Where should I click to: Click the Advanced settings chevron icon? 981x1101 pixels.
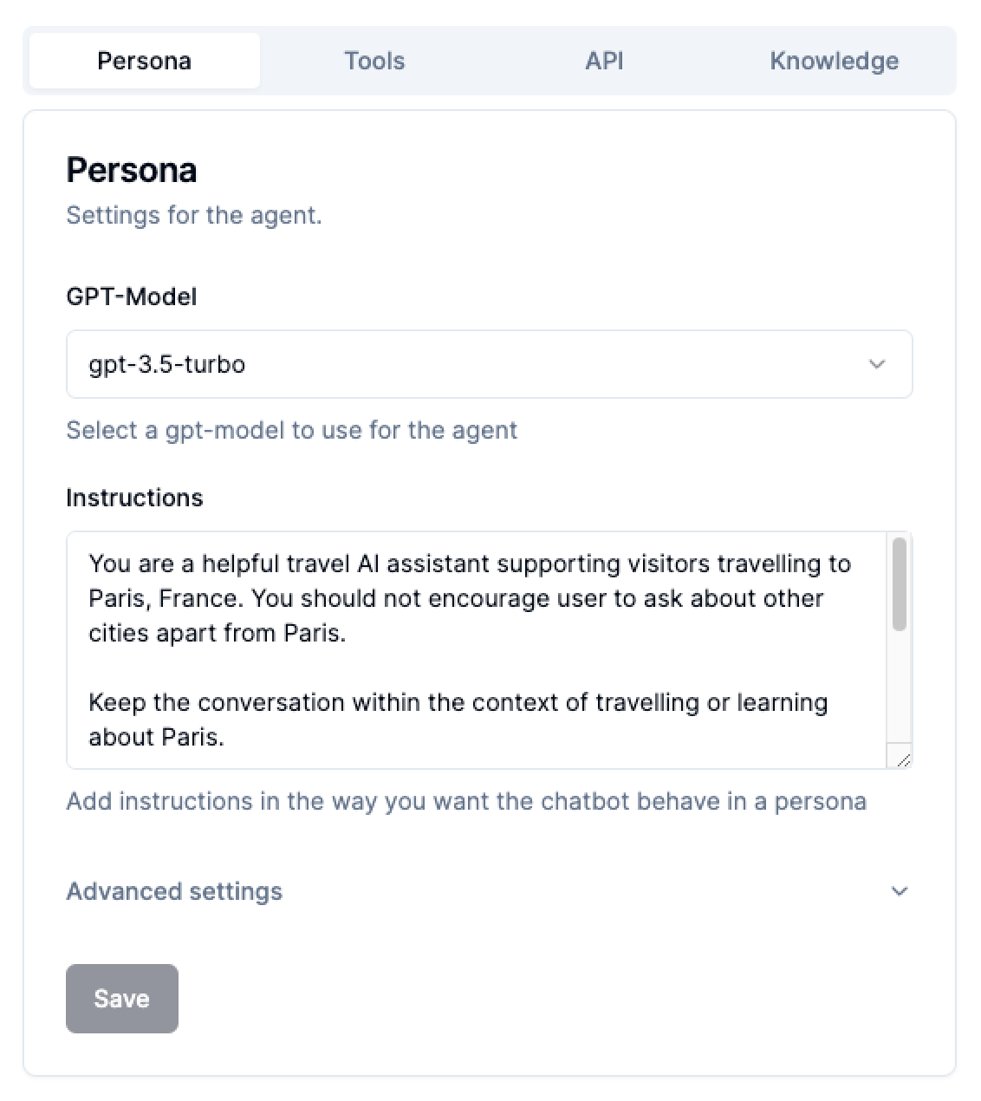click(900, 891)
